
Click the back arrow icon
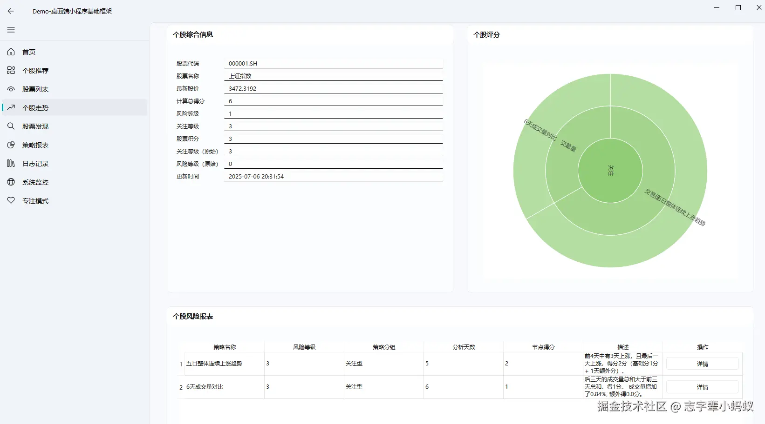click(x=11, y=11)
